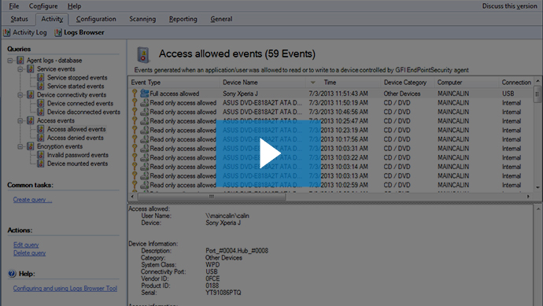Open the Configure menu

tap(43, 6)
